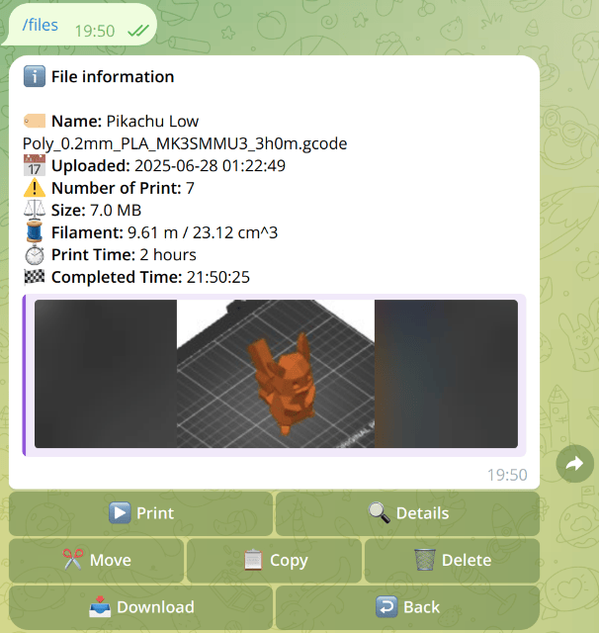
Task: Click the scissors icon on Move
Action: pyautogui.click(x=73, y=560)
